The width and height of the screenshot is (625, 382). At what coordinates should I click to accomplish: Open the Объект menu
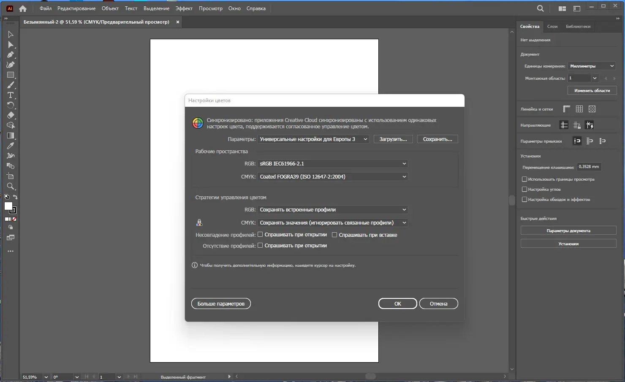pyautogui.click(x=110, y=8)
